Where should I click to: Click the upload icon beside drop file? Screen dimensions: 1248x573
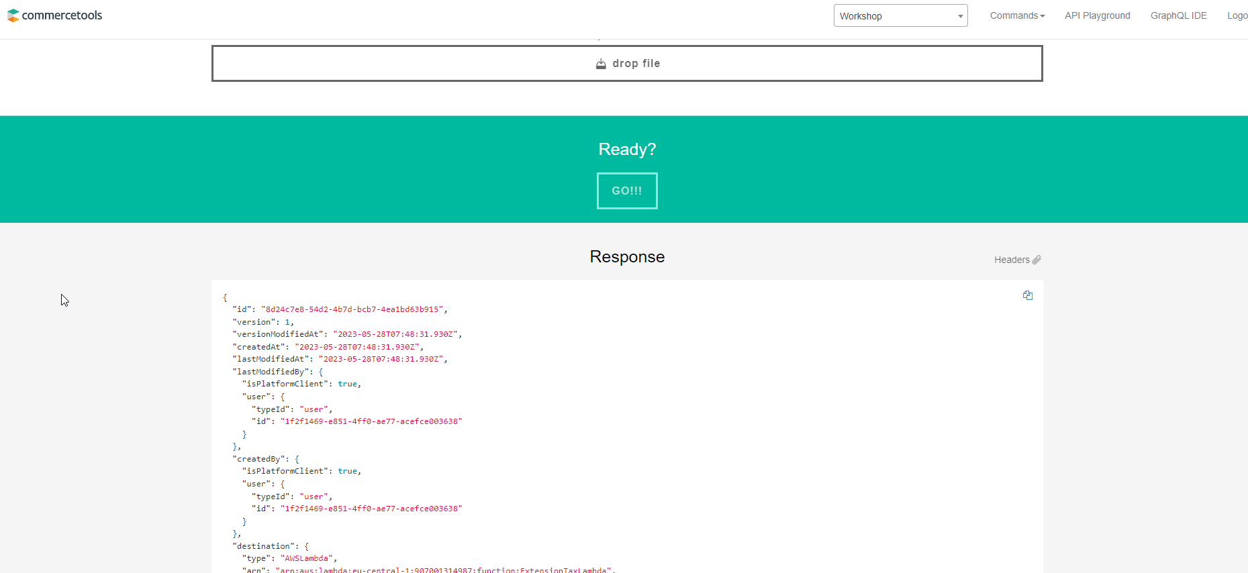pos(601,64)
